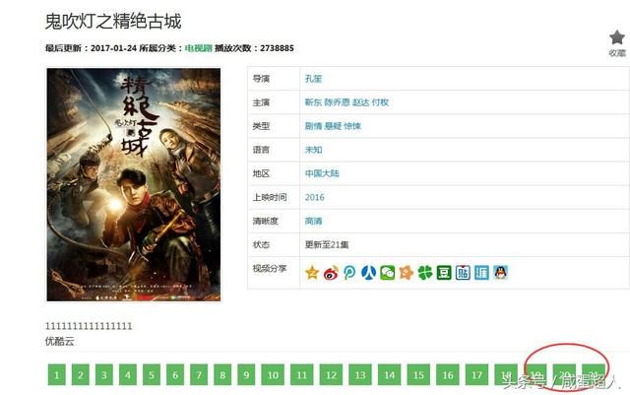Viewport: 630px width, 395px height.
Task: Share via the QQ penguin icon
Action: tap(501, 273)
